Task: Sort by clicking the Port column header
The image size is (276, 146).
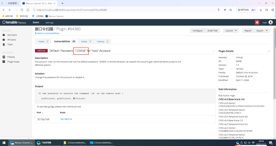Action: 40,113
